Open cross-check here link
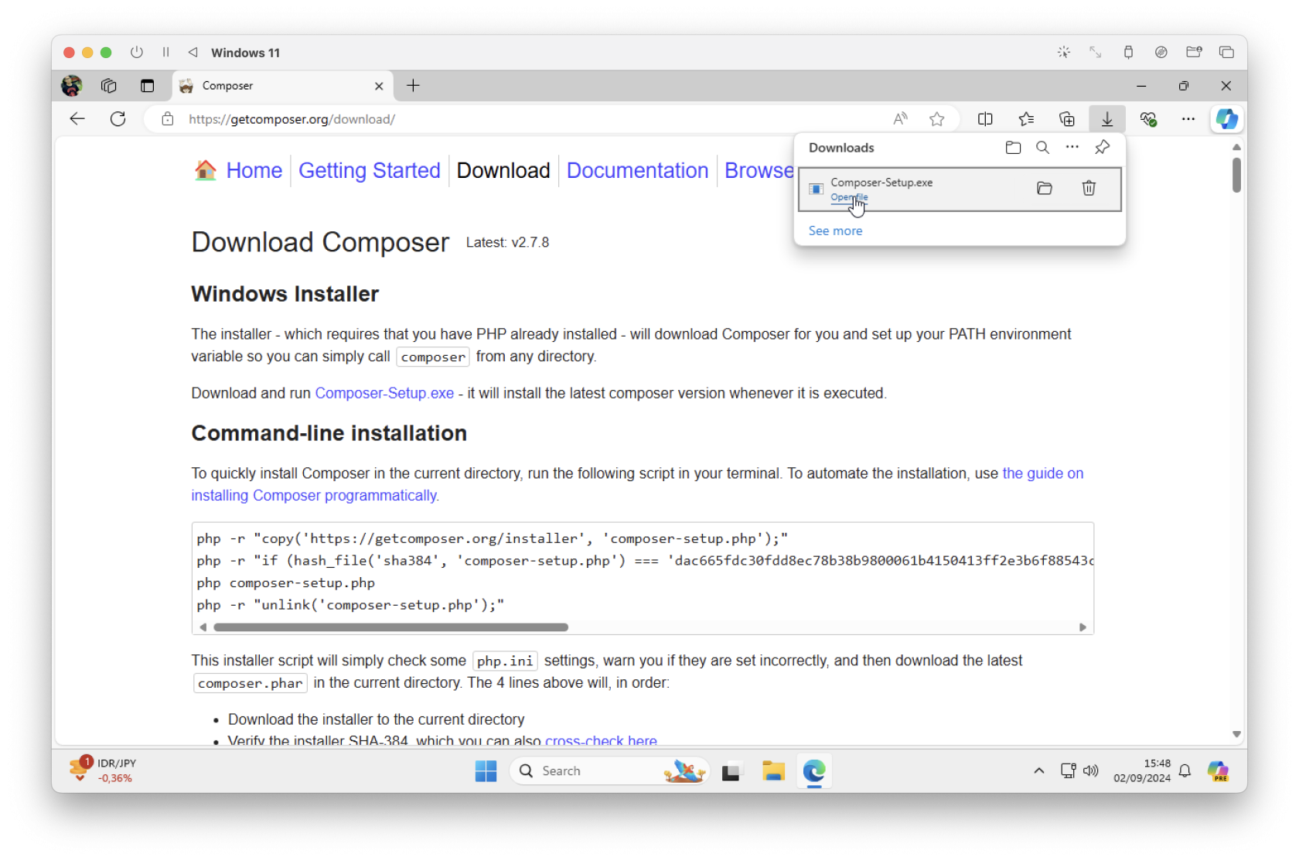Image resolution: width=1299 pixels, height=861 pixels. (601, 740)
